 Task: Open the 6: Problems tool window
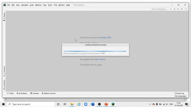pos(22,93)
